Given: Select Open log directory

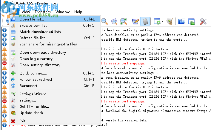Looking at the screenshot, I should point(55,59).
